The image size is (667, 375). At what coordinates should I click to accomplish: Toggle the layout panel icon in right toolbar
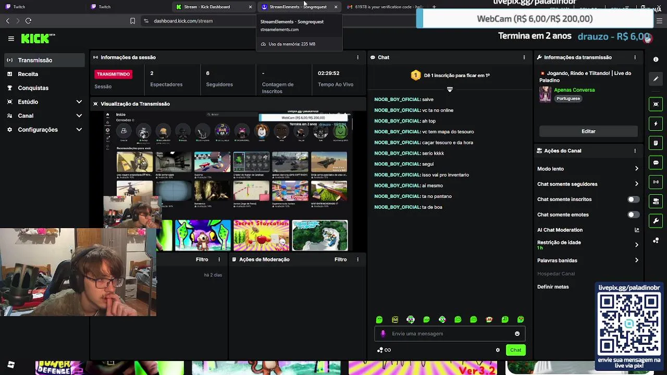(656, 201)
